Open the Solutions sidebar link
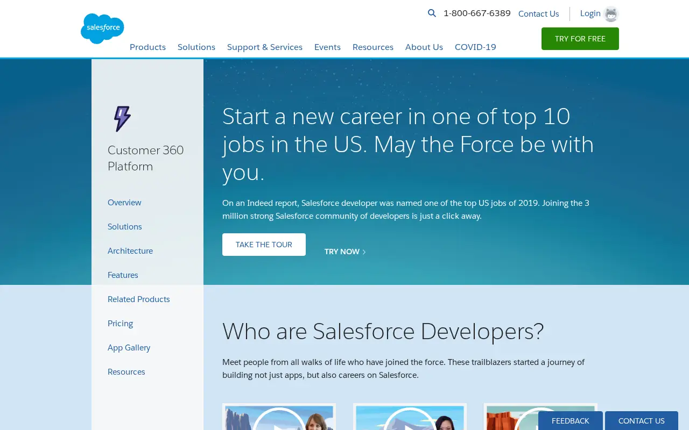Viewport: 689px width, 430px height. click(125, 227)
